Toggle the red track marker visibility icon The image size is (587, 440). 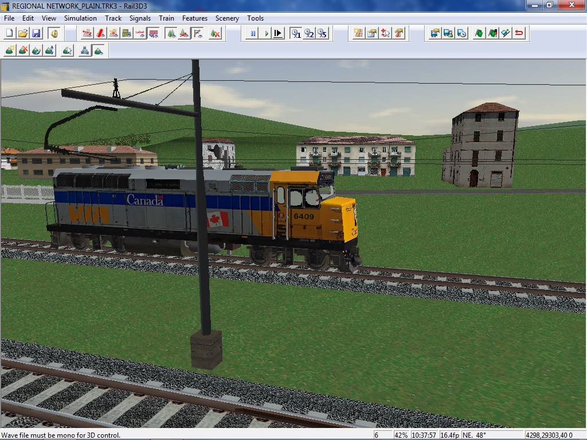pos(100,33)
